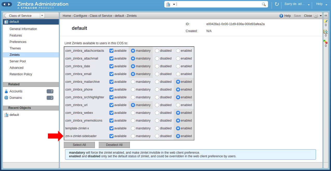This screenshot has width=331, height=171.
Task: Click the refresh icon in header
Action: (x=277, y=4)
